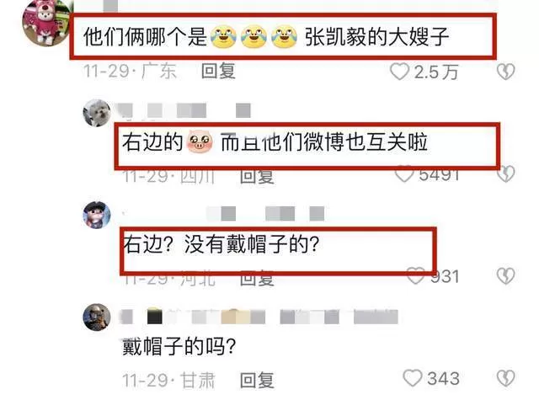Select the comment text 戴帽子的吗？

179,346
